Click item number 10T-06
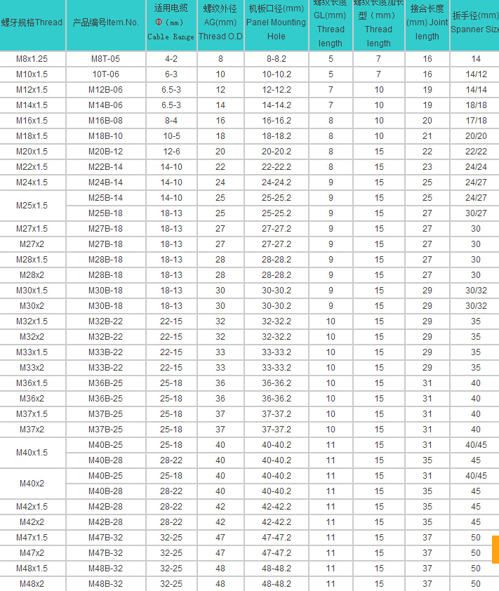499x591 pixels. pyautogui.click(x=105, y=74)
